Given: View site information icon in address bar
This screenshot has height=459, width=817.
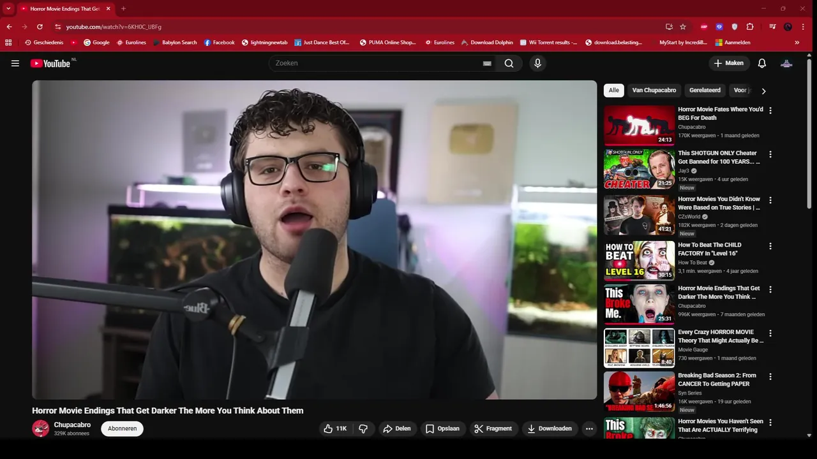Looking at the screenshot, I should pyautogui.click(x=58, y=27).
